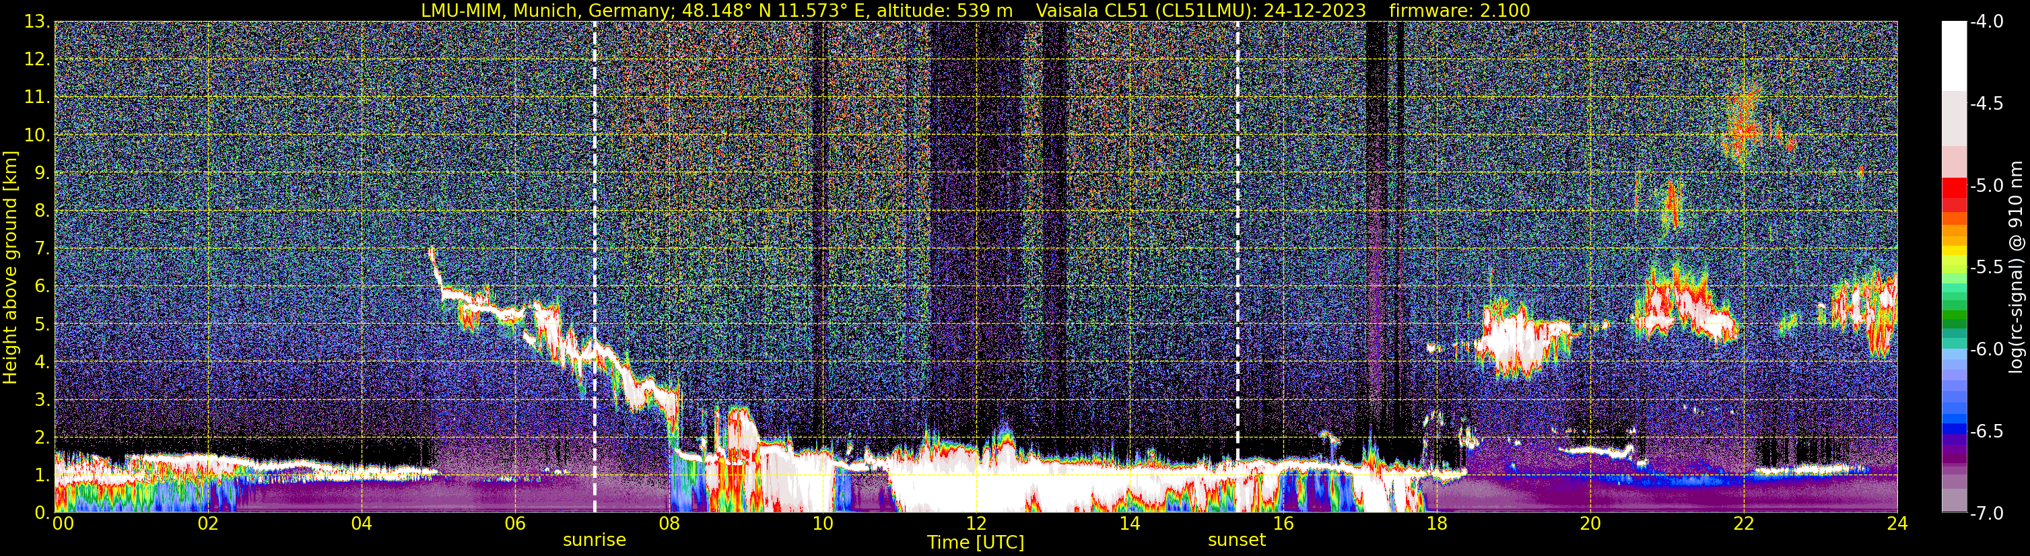Click the y-axis tick label '2.'
2030x556 pixels.
click(x=42, y=438)
